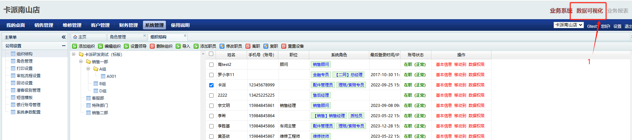Click 基本信息 link for 罗小宇11

tap(444, 75)
